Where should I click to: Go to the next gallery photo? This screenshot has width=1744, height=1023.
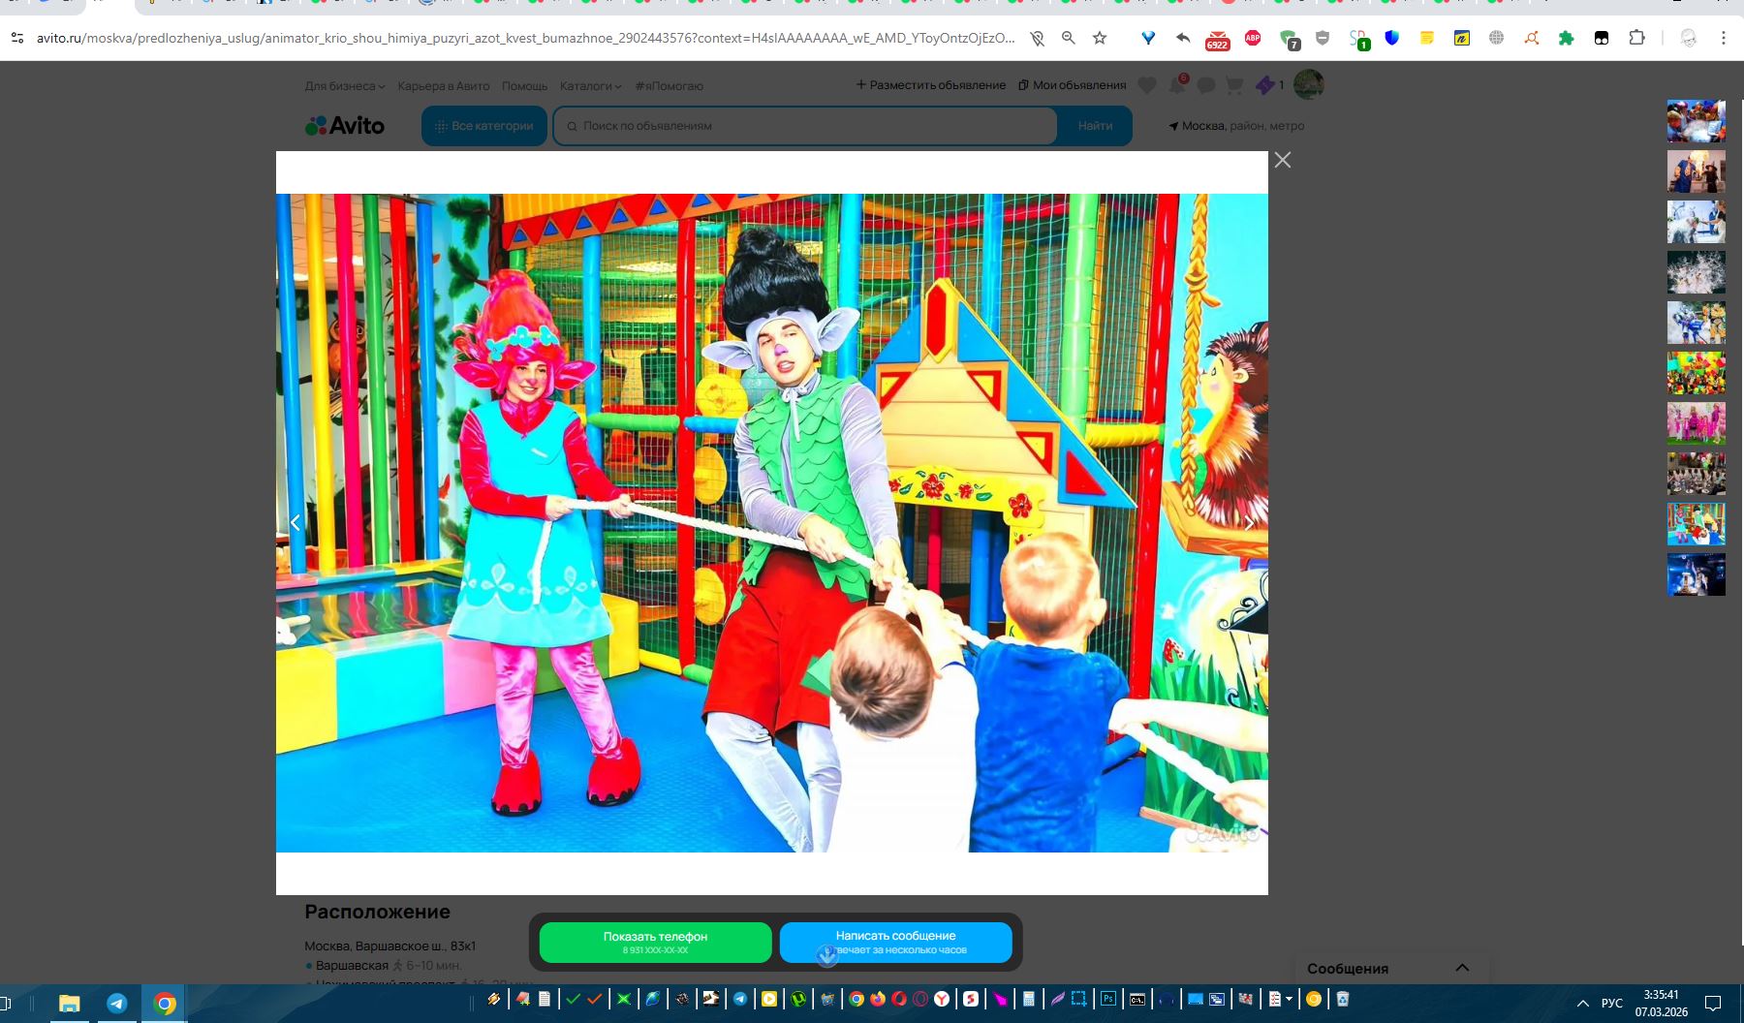(1249, 523)
